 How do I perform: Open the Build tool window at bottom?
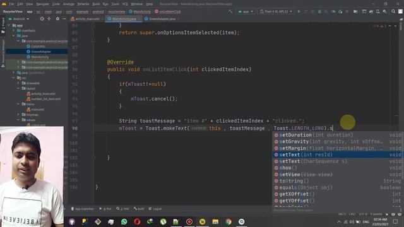(x=139, y=209)
